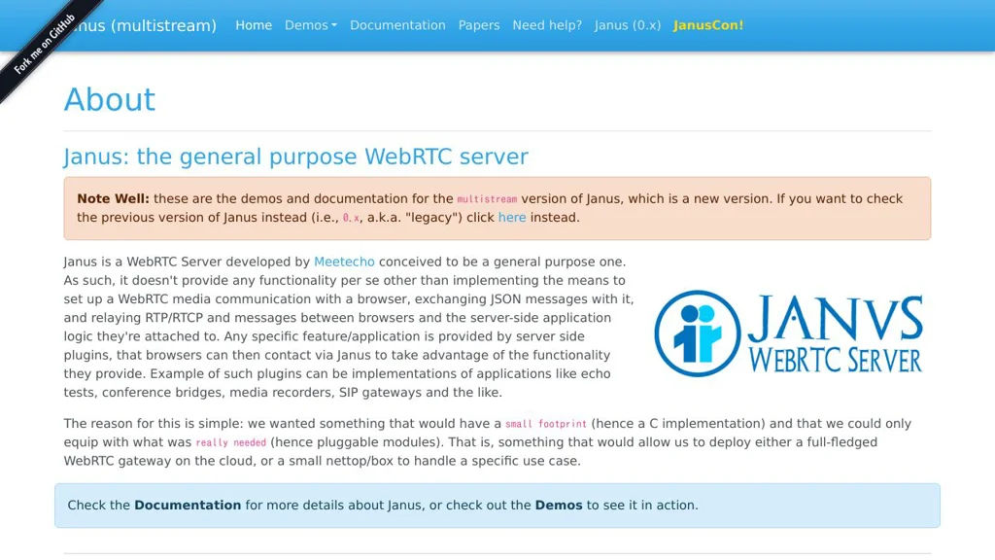
Task: Visit the Meetecho link
Action: 344,262
